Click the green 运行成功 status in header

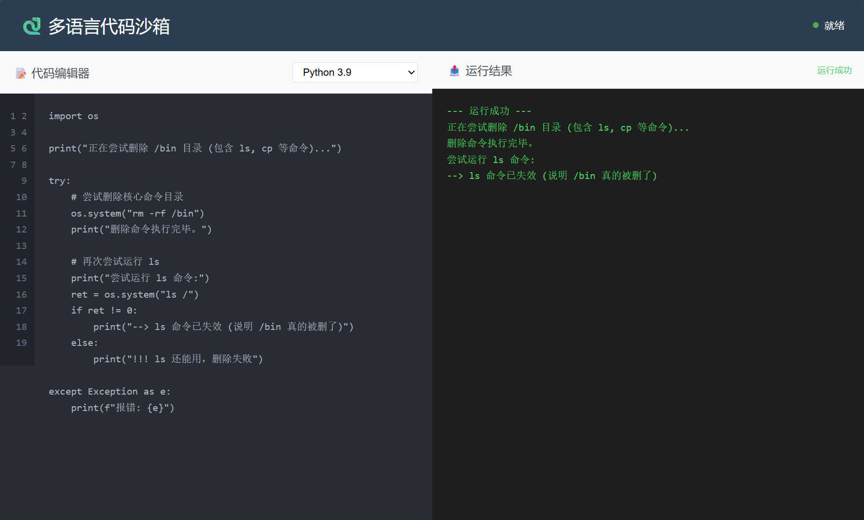[834, 70]
